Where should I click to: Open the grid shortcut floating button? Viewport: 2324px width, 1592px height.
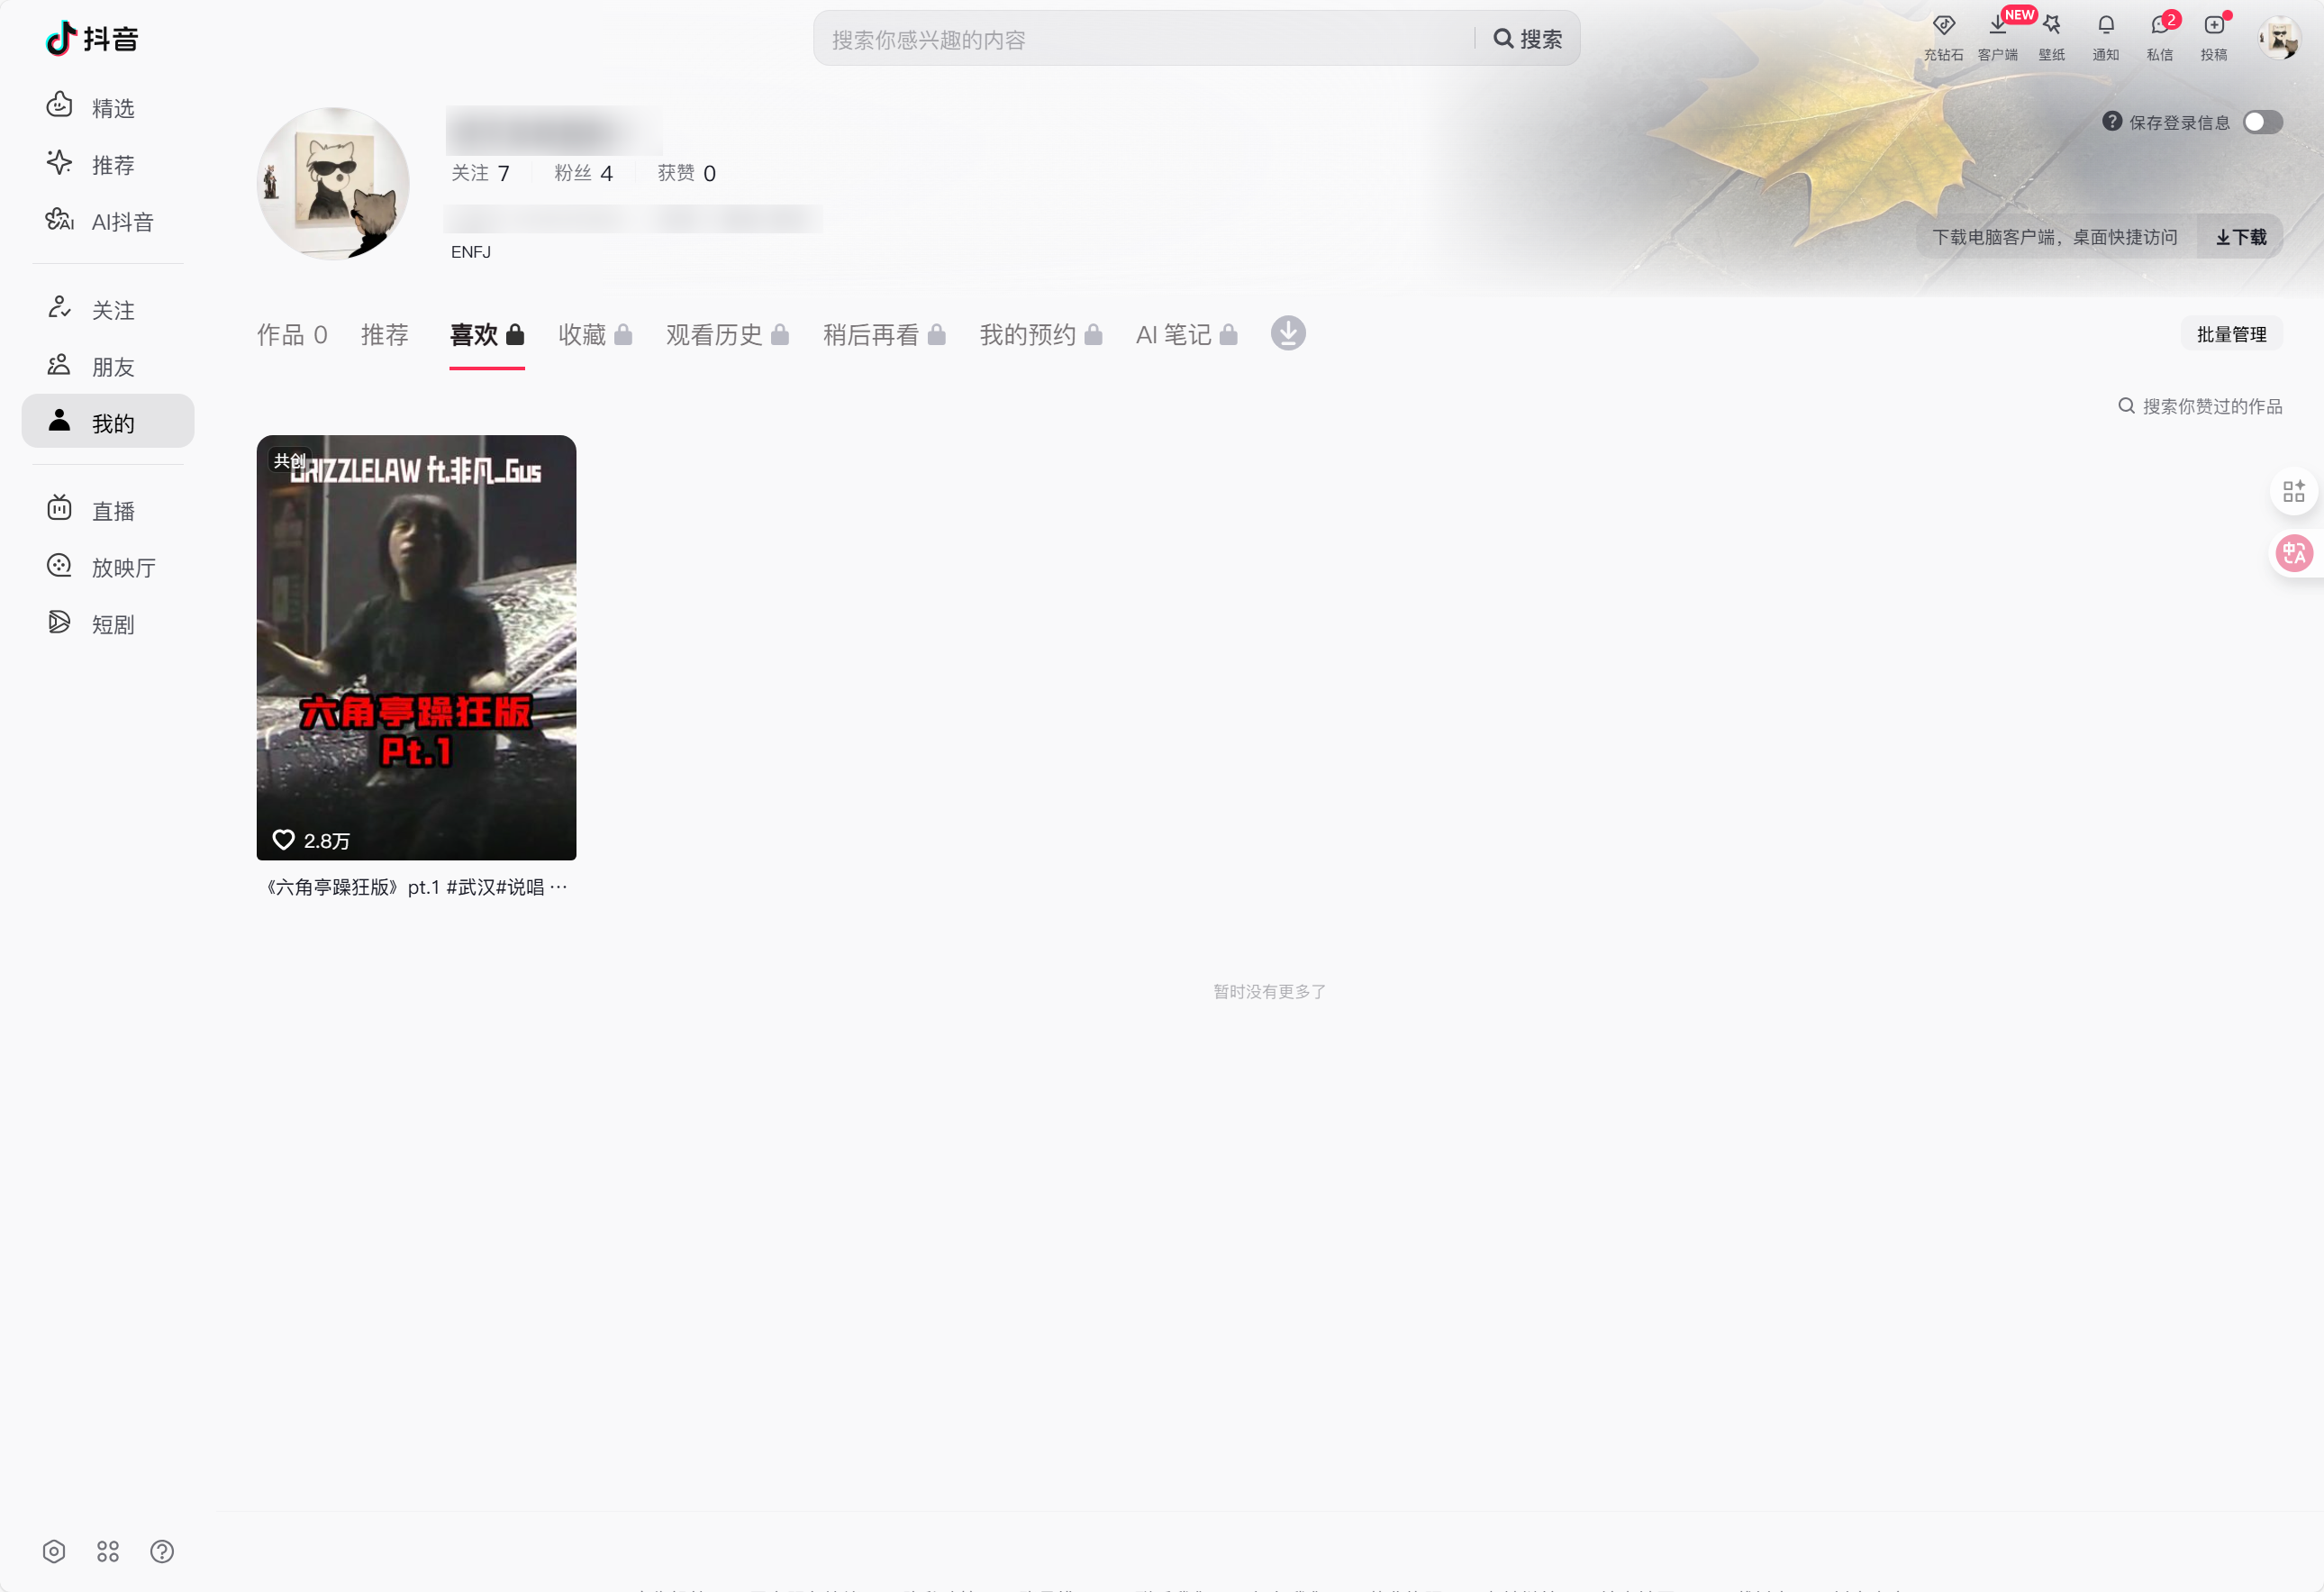click(2293, 491)
